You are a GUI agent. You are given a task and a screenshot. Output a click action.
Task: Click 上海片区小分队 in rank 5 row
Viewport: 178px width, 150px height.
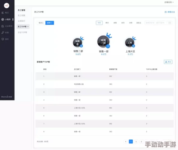pos(79,108)
